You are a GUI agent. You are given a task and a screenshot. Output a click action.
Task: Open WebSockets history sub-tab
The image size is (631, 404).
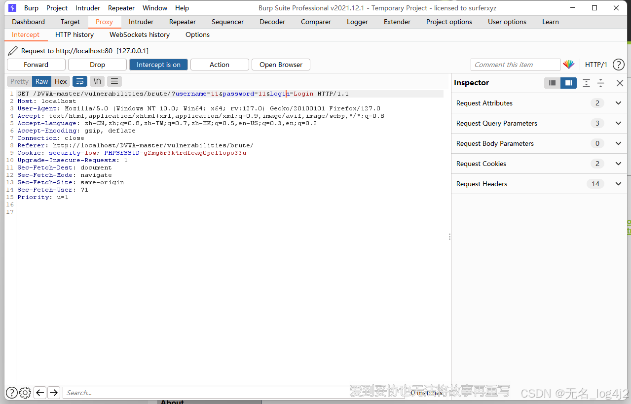[140, 34]
